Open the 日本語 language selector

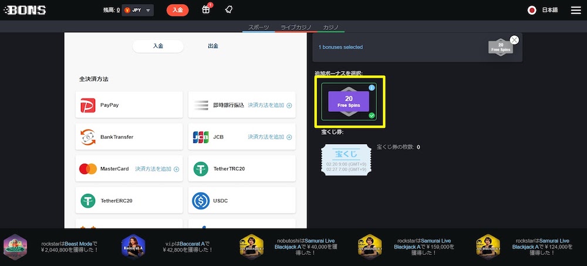(544, 10)
